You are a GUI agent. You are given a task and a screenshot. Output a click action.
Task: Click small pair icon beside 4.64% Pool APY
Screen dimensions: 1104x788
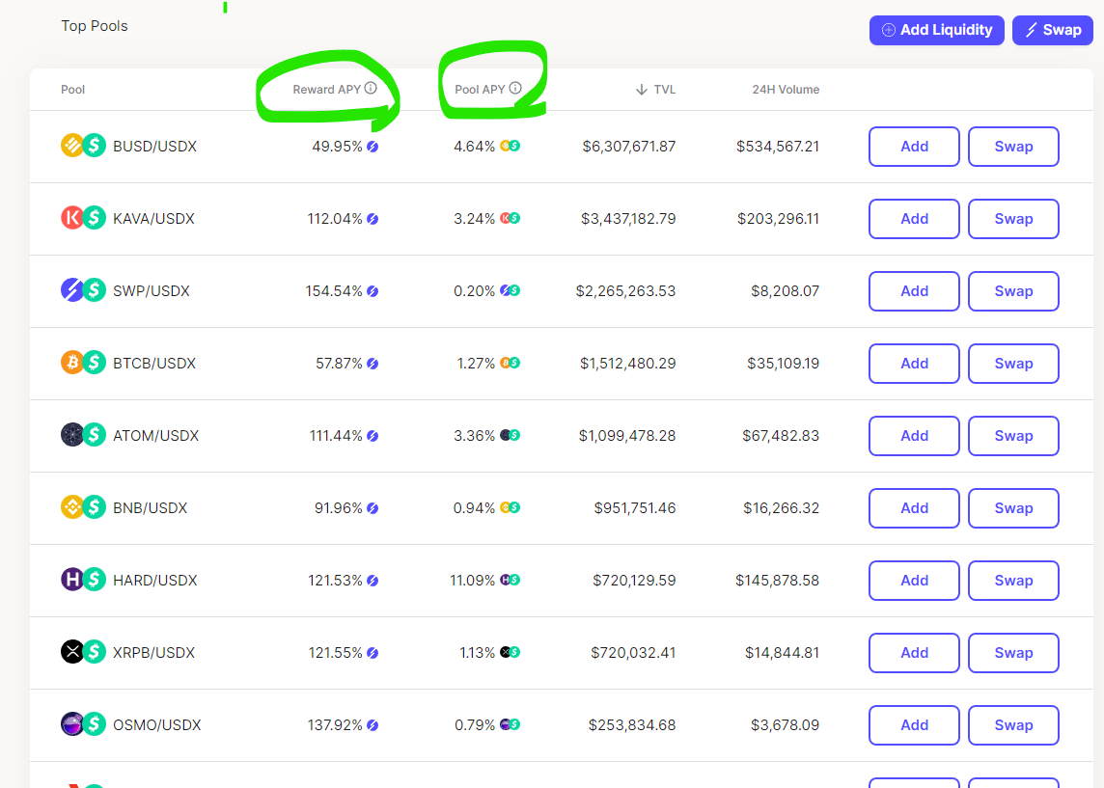(x=510, y=146)
